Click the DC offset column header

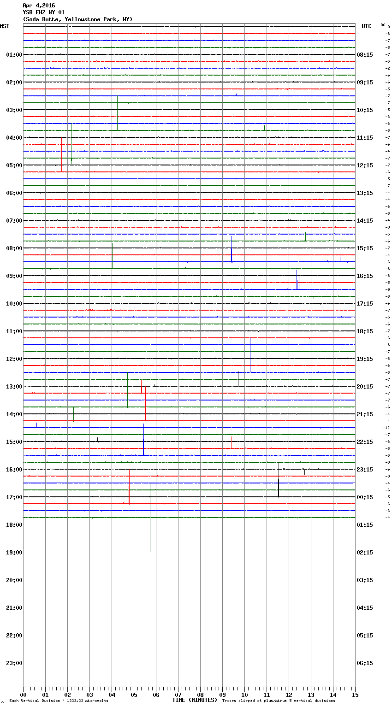click(383, 25)
